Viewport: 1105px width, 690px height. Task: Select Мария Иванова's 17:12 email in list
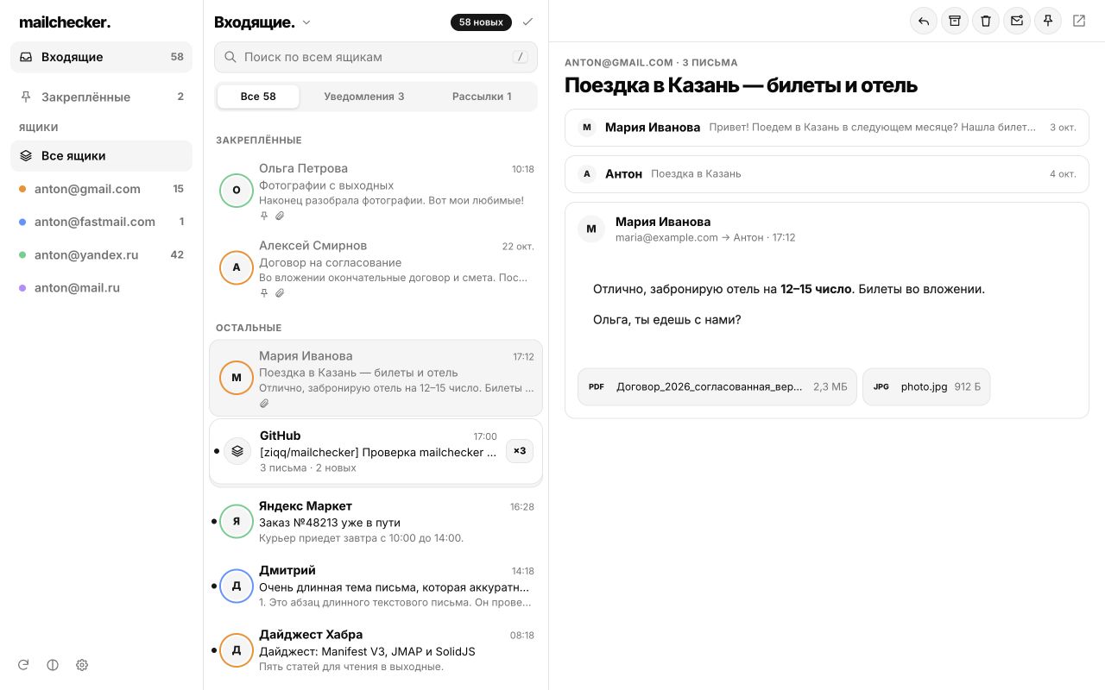[376, 379]
